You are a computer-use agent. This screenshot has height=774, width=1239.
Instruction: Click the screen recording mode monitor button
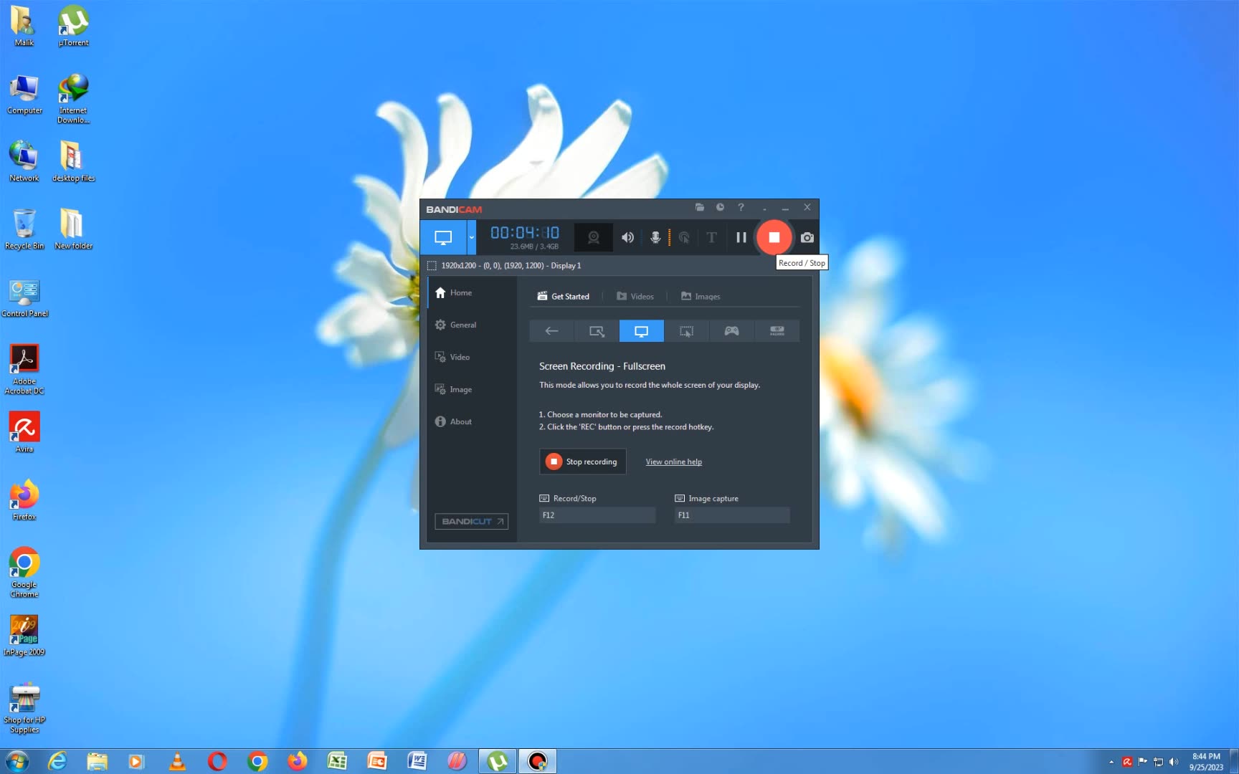[x=443, y=237]
